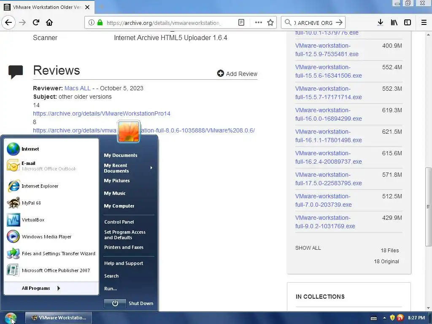Launch Internet Explorer from Start menu

[x=51, y=186]
